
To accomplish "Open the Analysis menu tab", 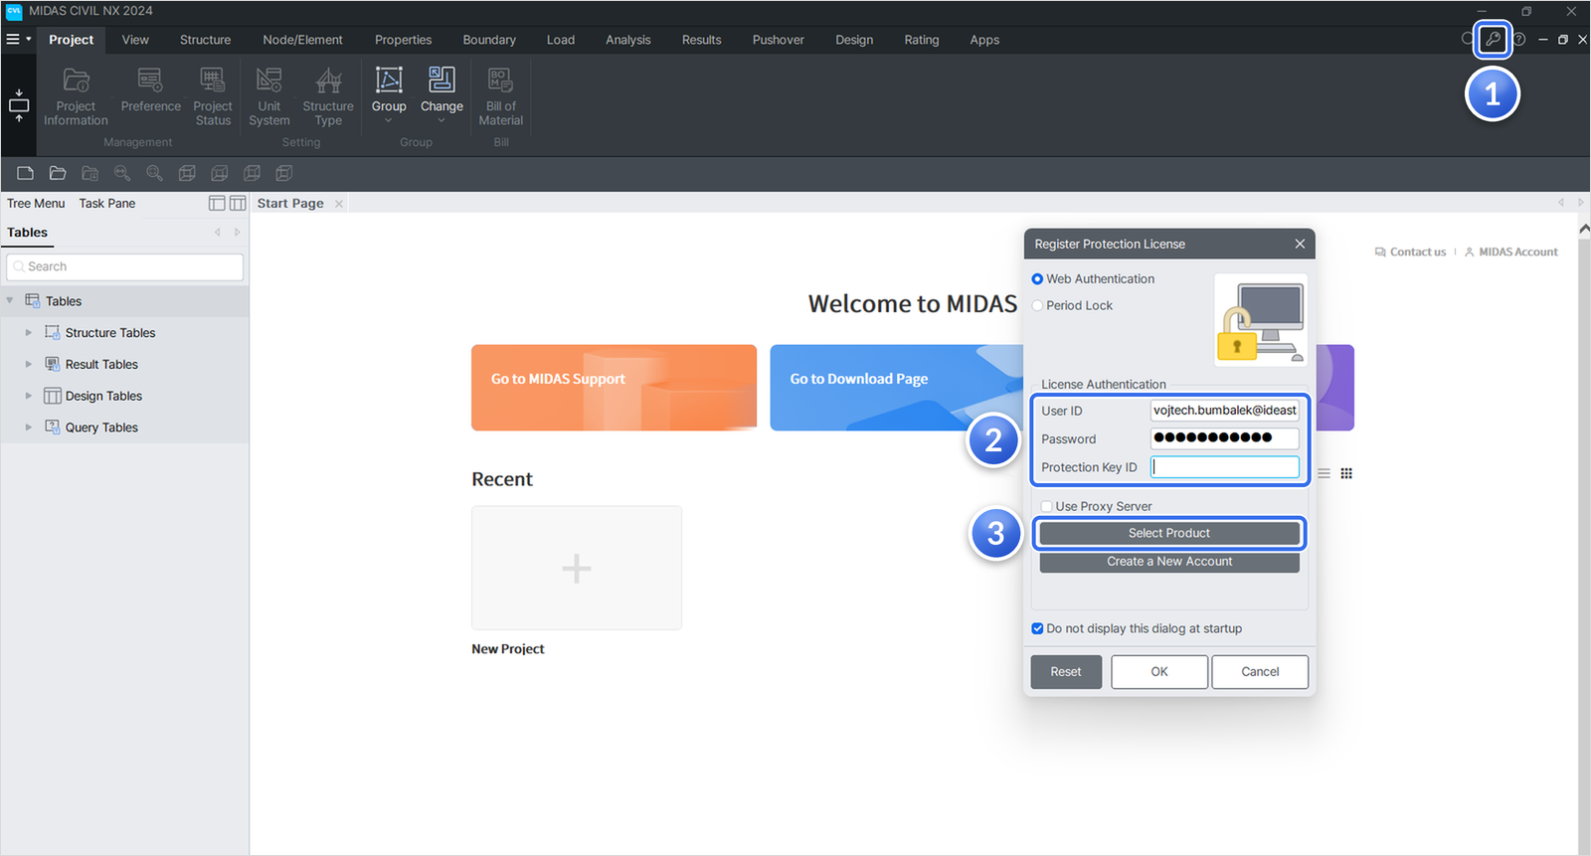I will [628, 40].
